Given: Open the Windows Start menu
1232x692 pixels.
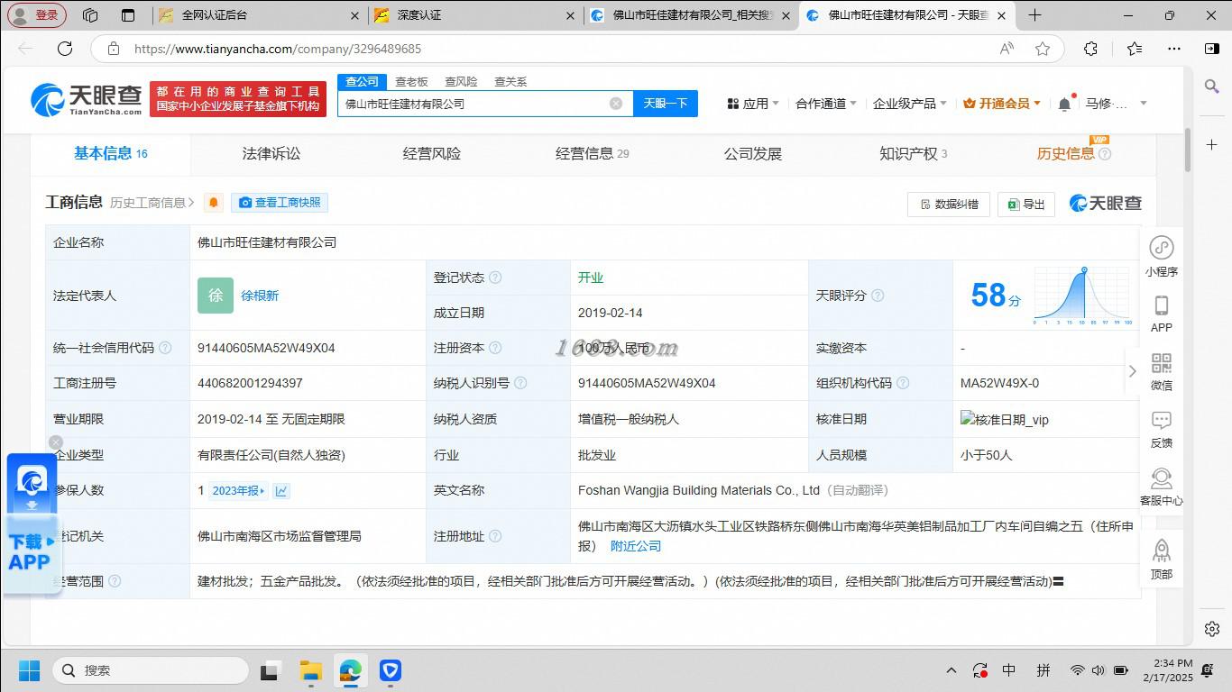Looking at the screenshot, I should 29,670.
